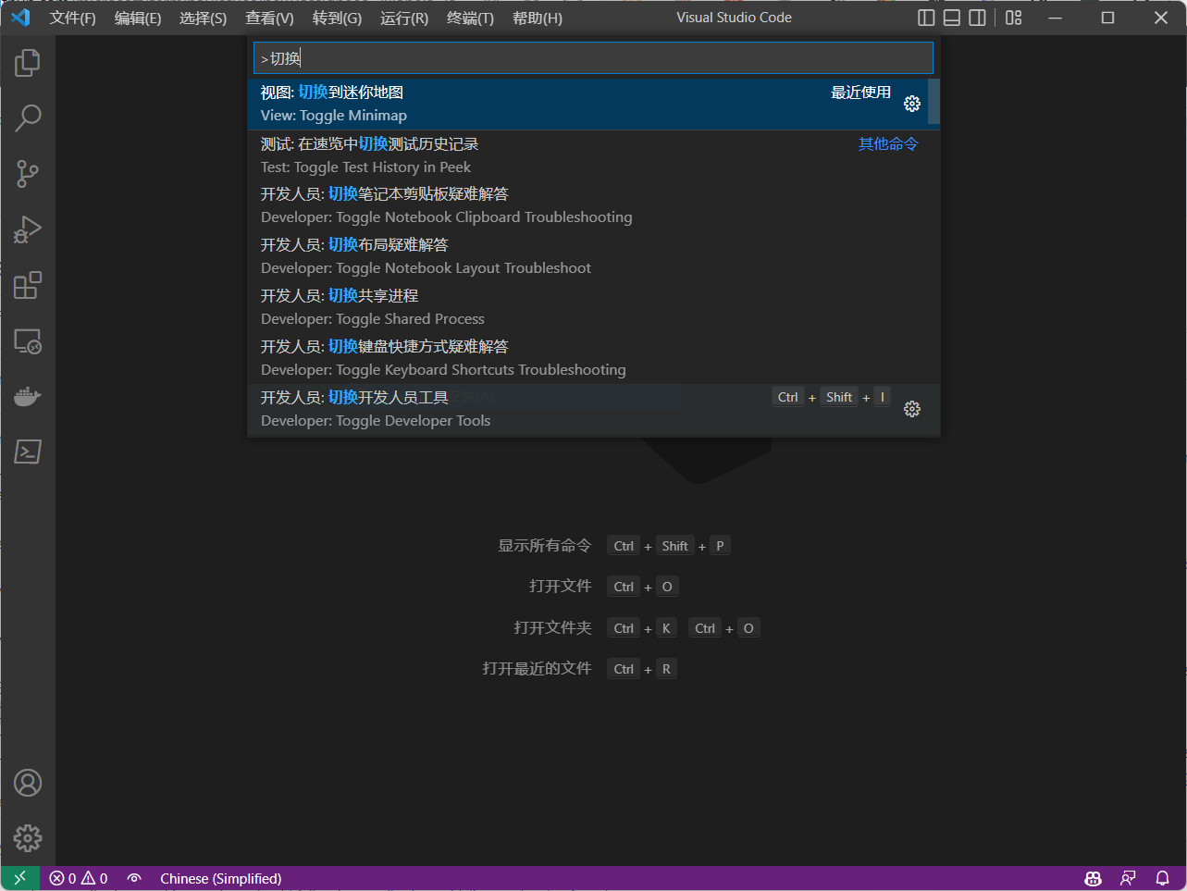Click the 最近使用 label in command list
The image size is (1187, 891).
point(861,93)
